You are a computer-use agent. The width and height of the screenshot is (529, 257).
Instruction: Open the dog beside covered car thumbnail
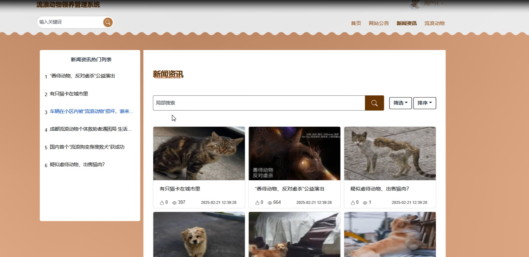click(x=294, y=234)
